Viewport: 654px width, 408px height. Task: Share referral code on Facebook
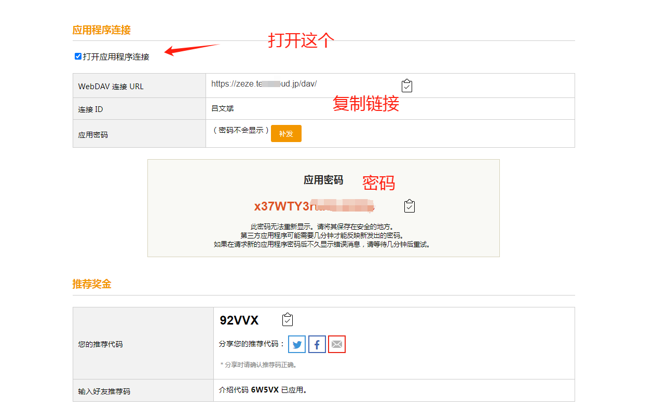[317, 344]
